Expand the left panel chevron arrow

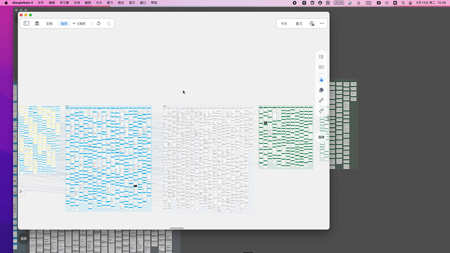tap(21, 192)
